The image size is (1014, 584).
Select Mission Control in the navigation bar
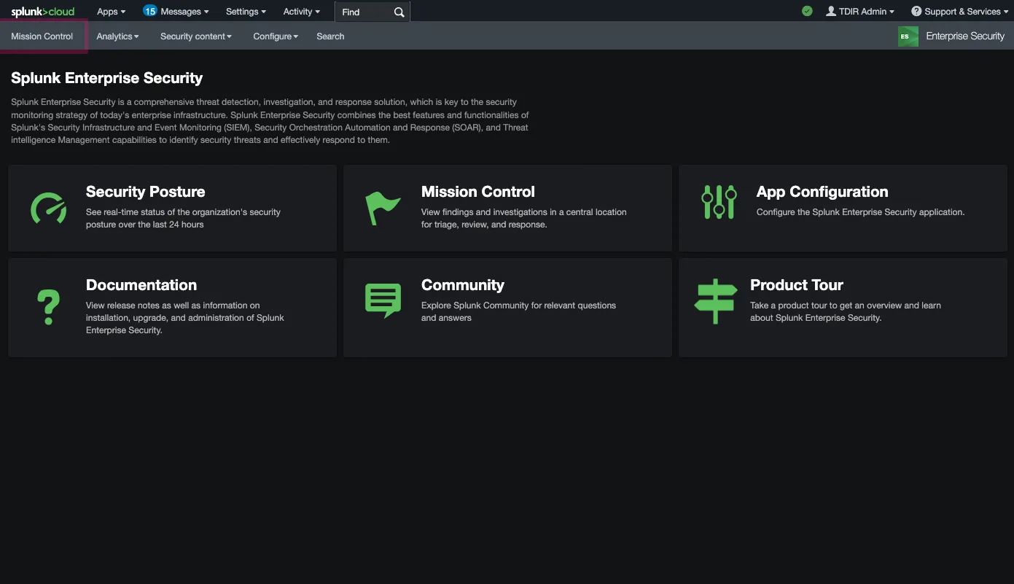pyautogui.click(x=42, y=36)
